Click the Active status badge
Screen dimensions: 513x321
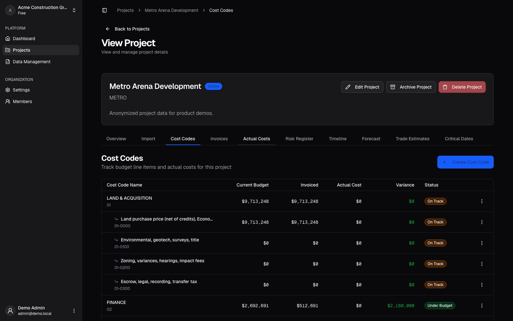click(x=214, y=86)
